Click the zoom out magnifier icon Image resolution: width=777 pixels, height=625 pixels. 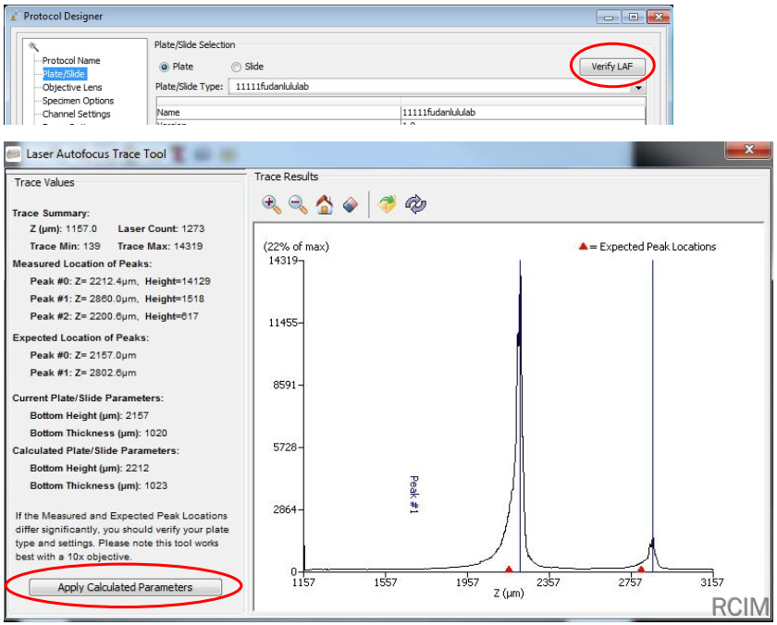(x=298, y=204)
